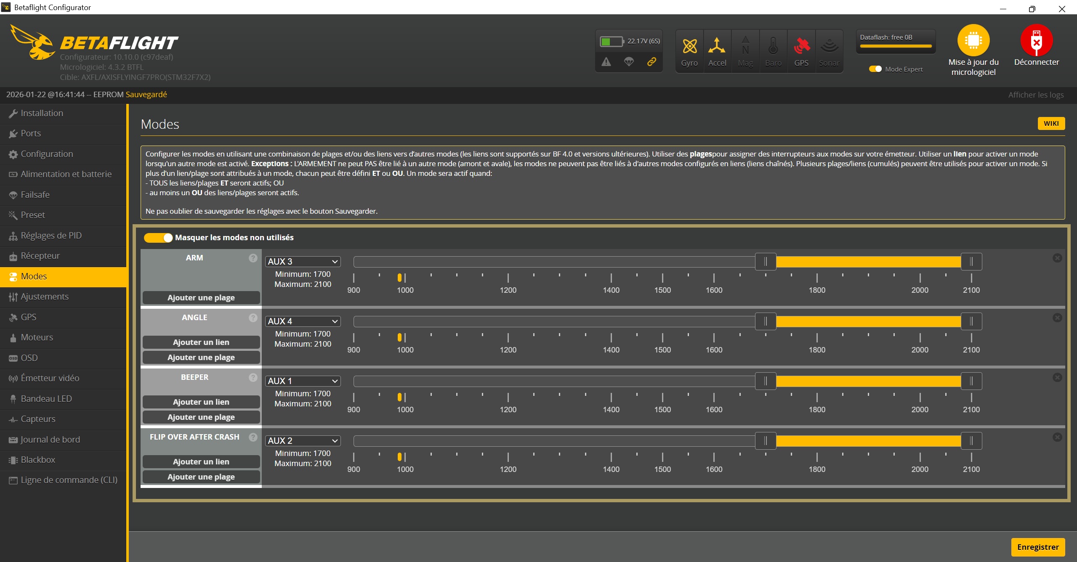Click the help icon beside ARM mode
The height and width of the screenshot is (562, 1077).
pos(253,258)
